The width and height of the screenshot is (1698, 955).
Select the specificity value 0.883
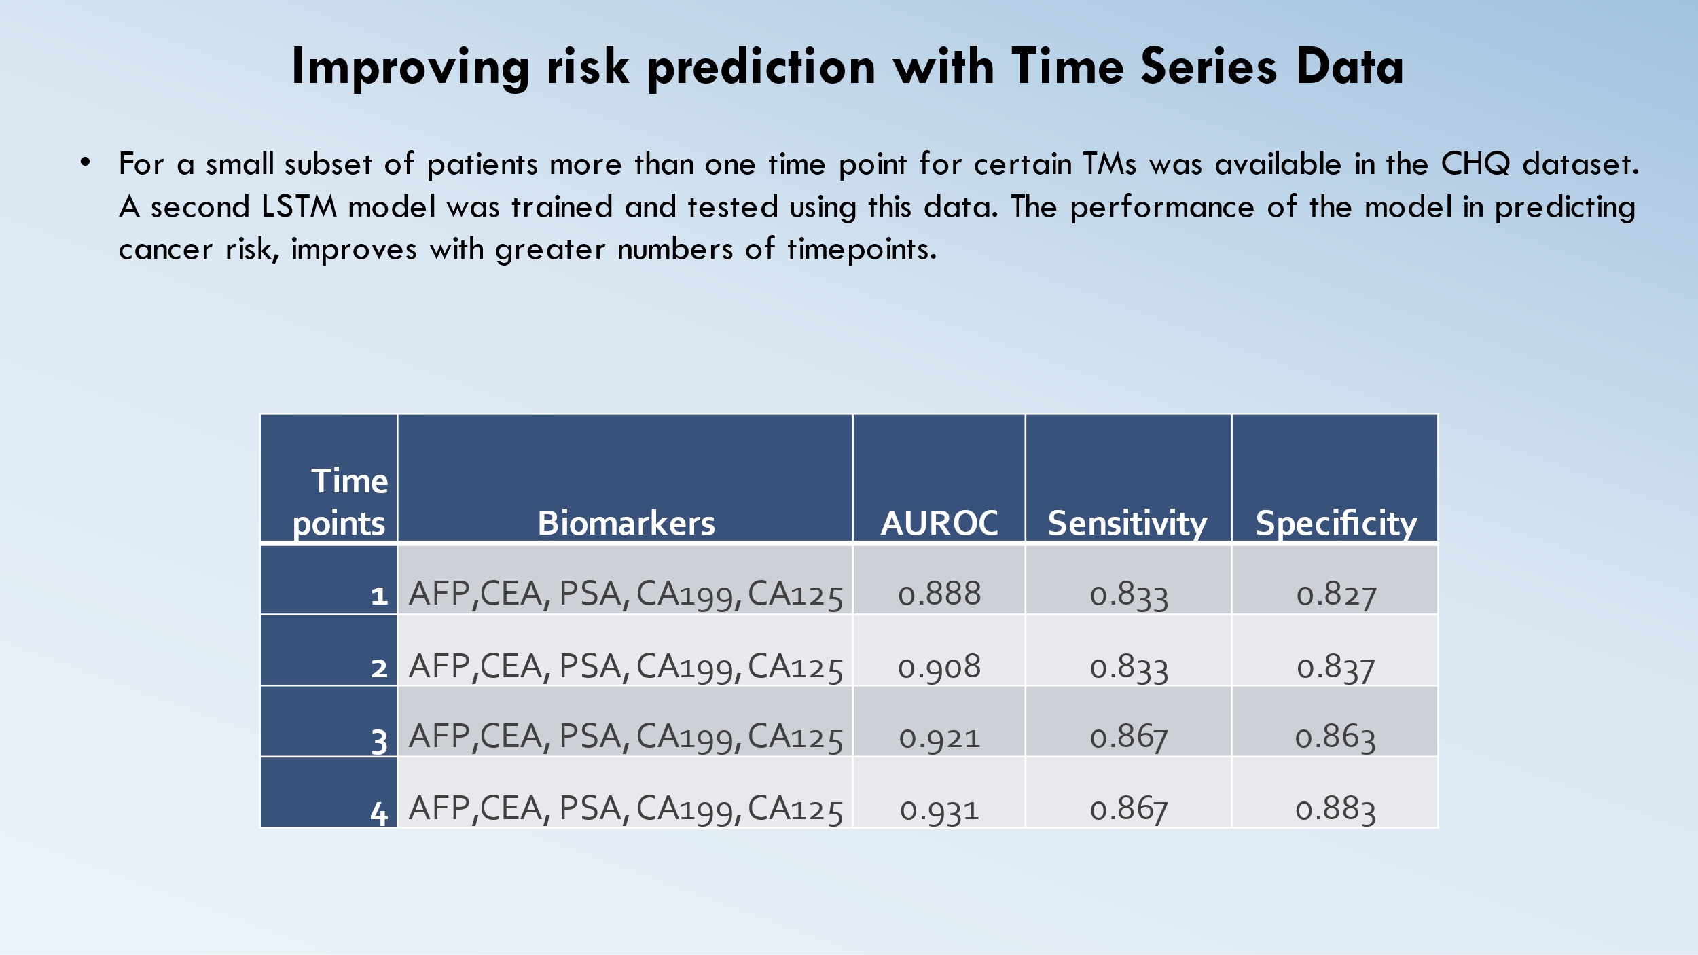click(x=1335, y=809)
